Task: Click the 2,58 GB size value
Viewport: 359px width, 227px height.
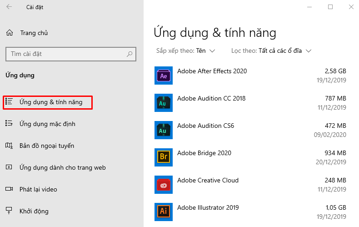Action: 335,71
